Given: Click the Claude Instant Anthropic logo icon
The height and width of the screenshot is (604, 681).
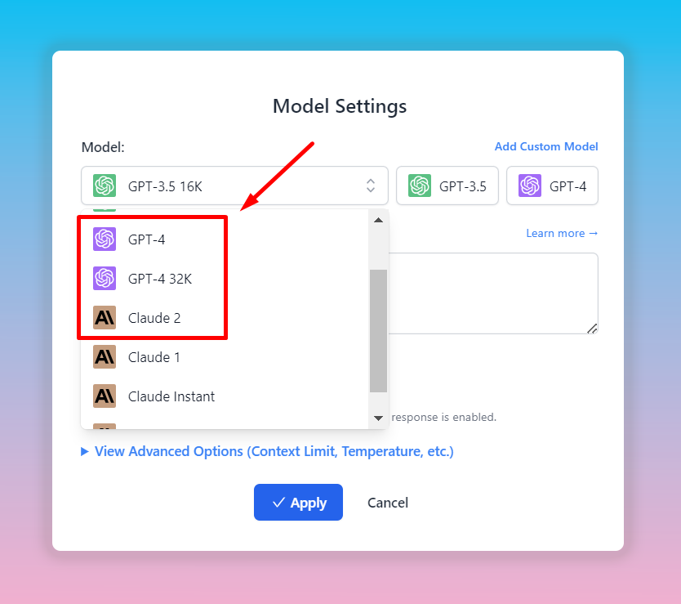Looking at the screenshot, I should 105,396.
